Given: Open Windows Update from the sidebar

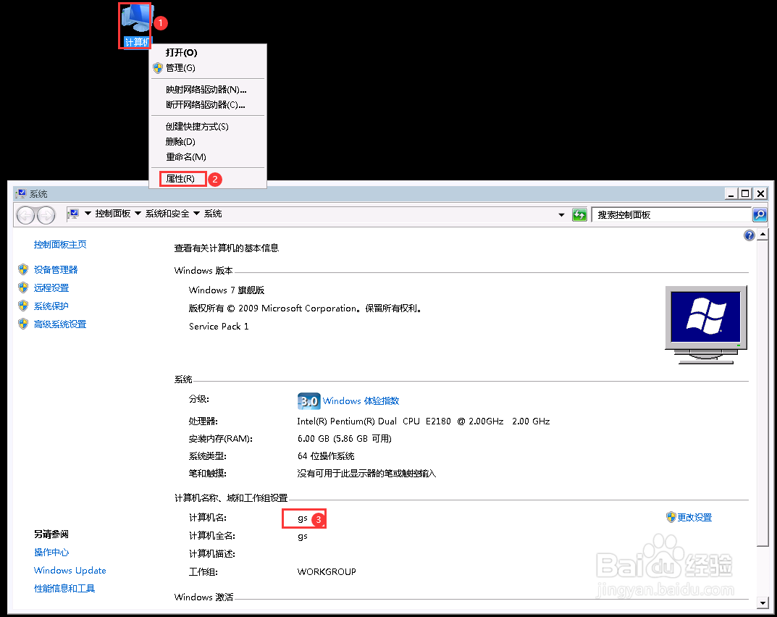Looking at the screenshot, I should [x=70, y=570].
